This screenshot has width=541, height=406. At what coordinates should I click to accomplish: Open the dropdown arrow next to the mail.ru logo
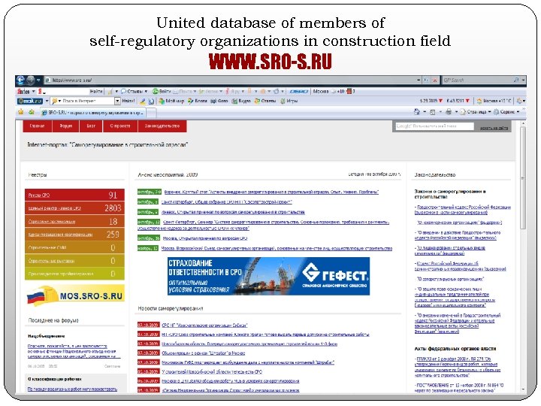[x=47, y=101]
